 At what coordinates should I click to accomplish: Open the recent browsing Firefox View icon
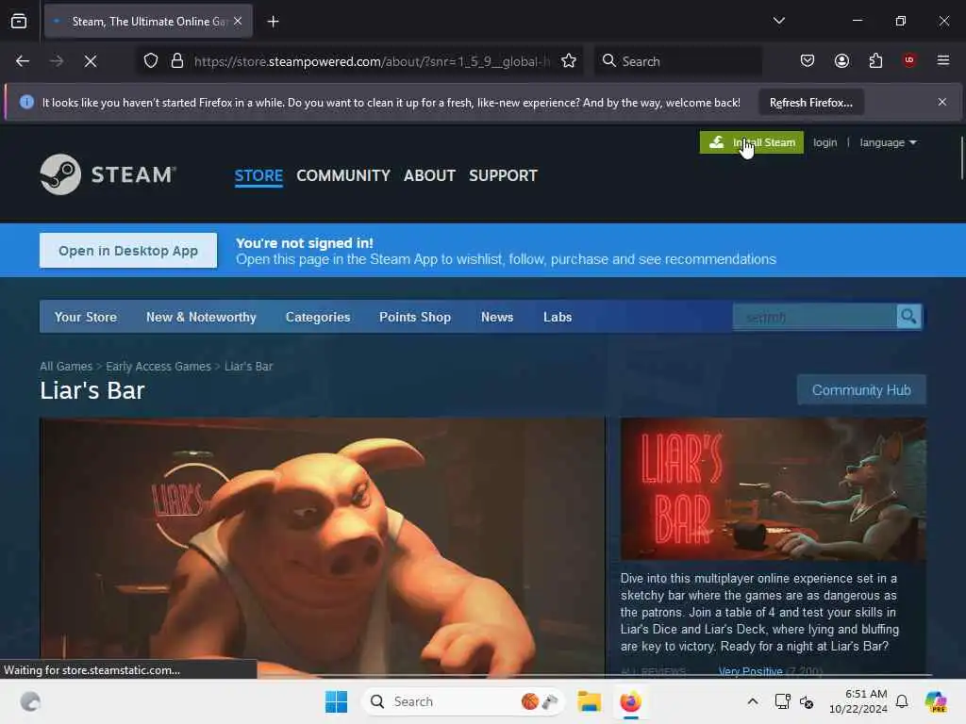[19, 21]
